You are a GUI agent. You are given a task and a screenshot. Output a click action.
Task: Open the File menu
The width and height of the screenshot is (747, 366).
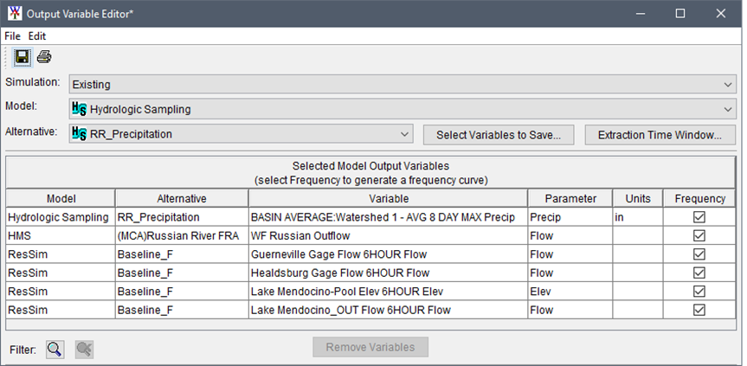12,36
